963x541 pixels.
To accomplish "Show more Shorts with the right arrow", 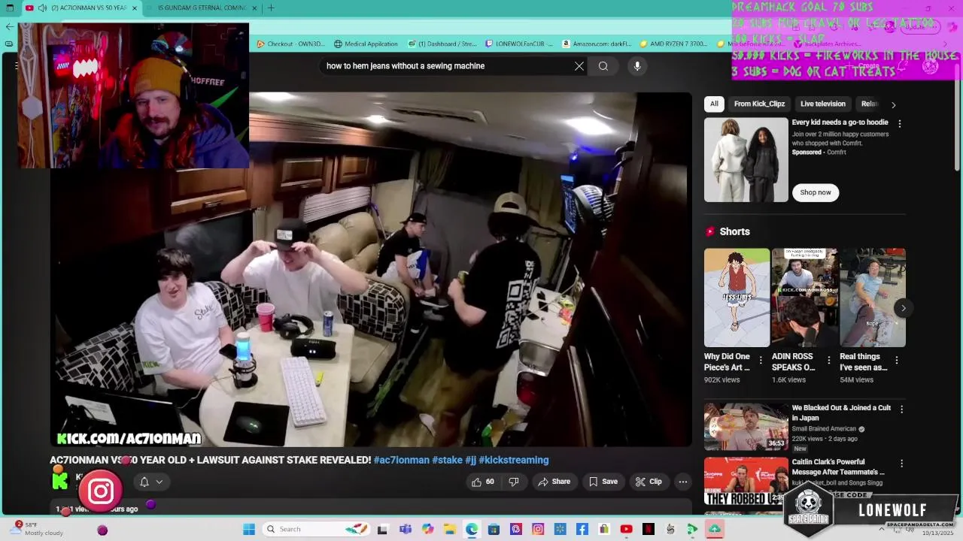I will click(x=903, y=308).
